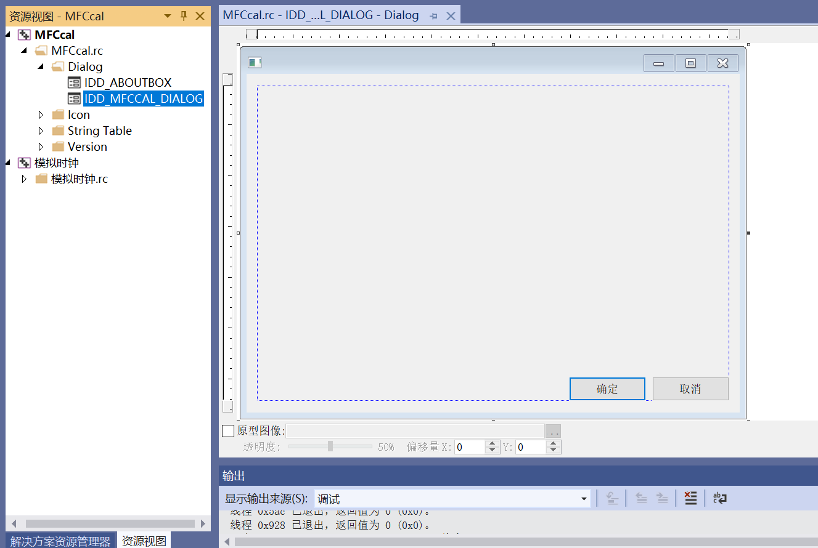
Task: Select IDD_ABOUTBOX dialog resource icon
Action: [x=75, y=83]
